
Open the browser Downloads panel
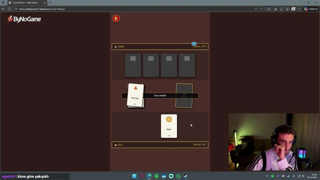point(281,9)
